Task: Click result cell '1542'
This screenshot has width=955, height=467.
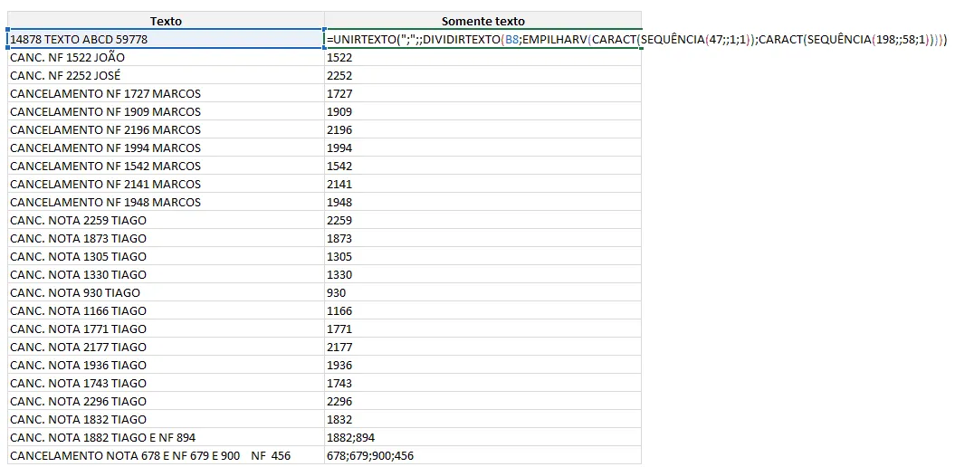Action: [483, 167]
